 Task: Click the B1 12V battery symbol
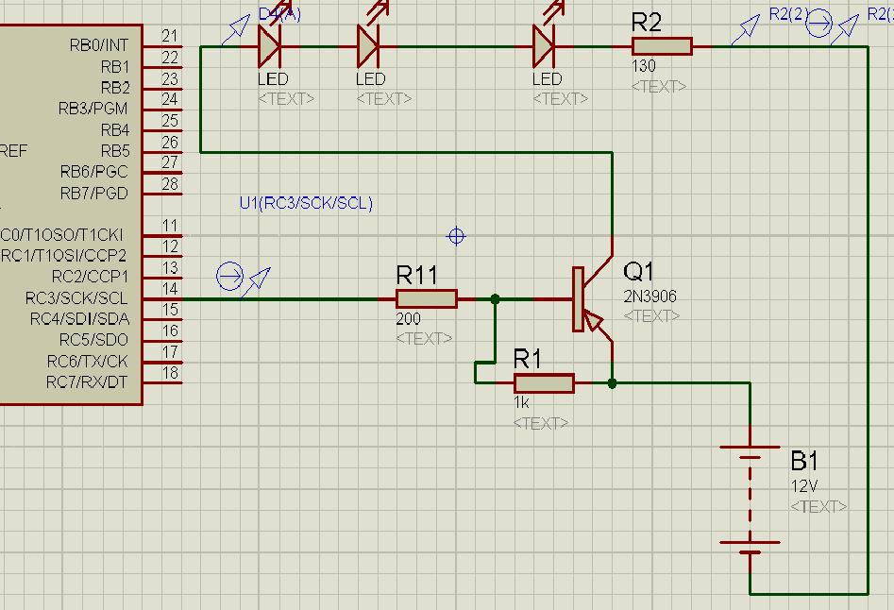point(750,499)
